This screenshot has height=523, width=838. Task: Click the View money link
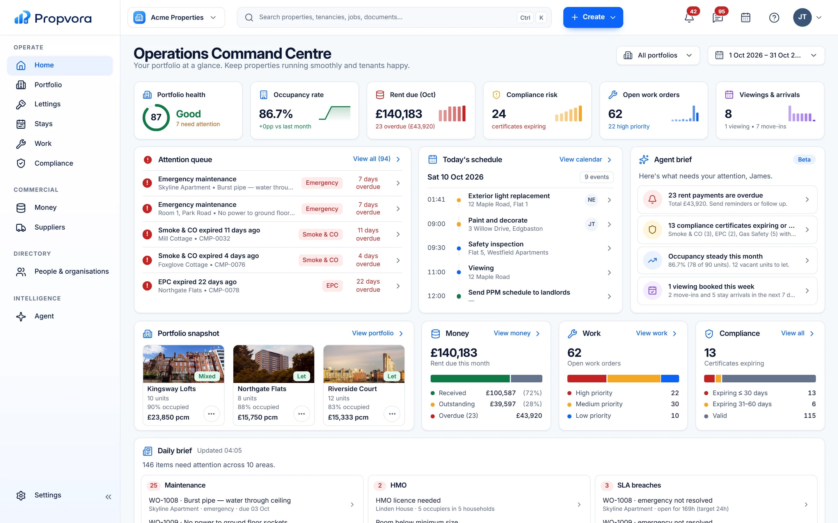[517, 333]
